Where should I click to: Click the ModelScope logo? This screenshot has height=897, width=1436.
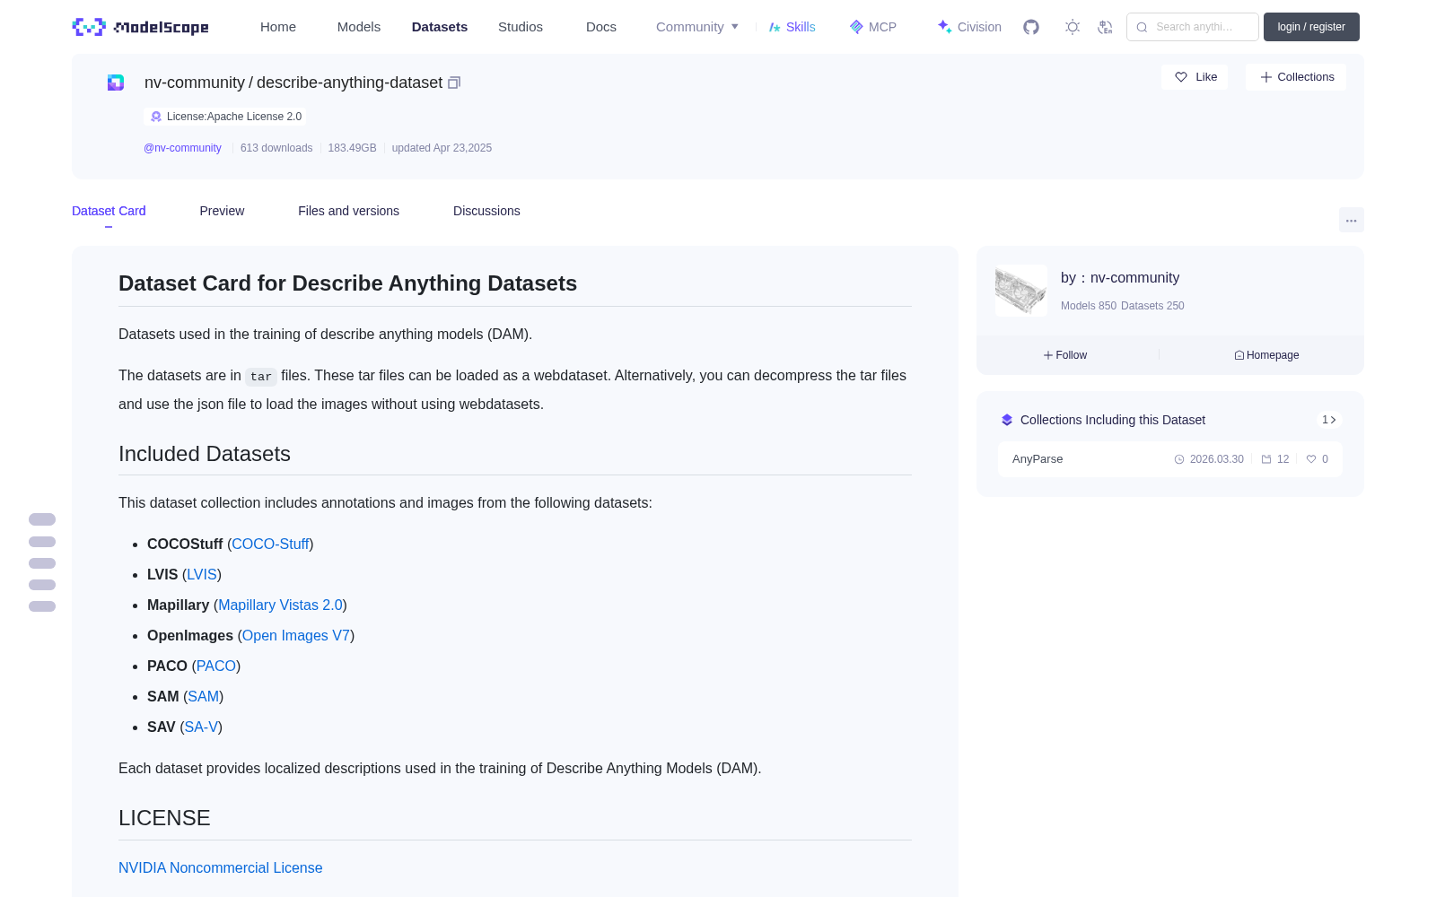(141, 27)
